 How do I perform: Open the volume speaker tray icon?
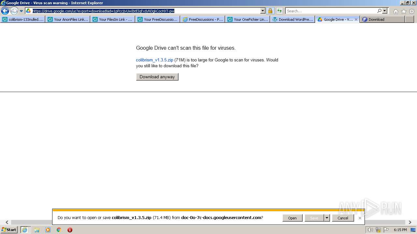click(x=370, y=230)
